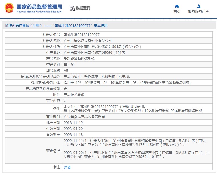Screen dimensions: 217x174
Task: Click the 变更情况 label
Action: coord(53,151)
